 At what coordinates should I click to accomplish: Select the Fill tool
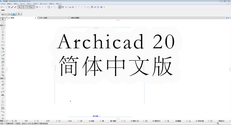[x=3, y=95]
